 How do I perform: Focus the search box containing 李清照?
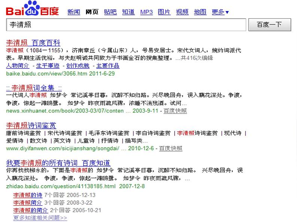click(126, 25)
